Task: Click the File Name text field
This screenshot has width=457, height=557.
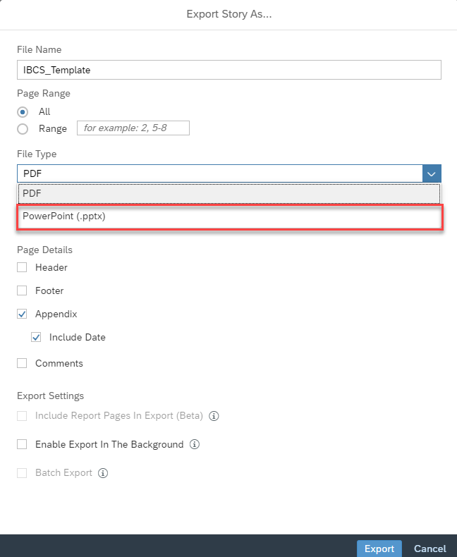Action: click(x=228, y=70)
